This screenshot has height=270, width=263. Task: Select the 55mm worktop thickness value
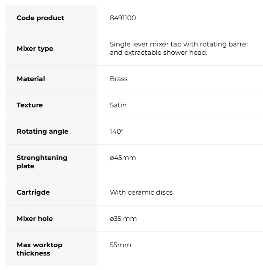coord(120,245)
